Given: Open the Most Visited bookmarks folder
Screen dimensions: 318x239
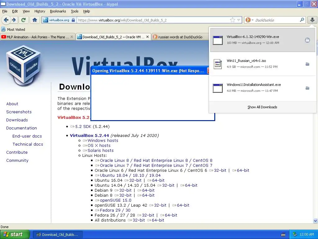Looking at the screenshot, I should coord(13,30).
